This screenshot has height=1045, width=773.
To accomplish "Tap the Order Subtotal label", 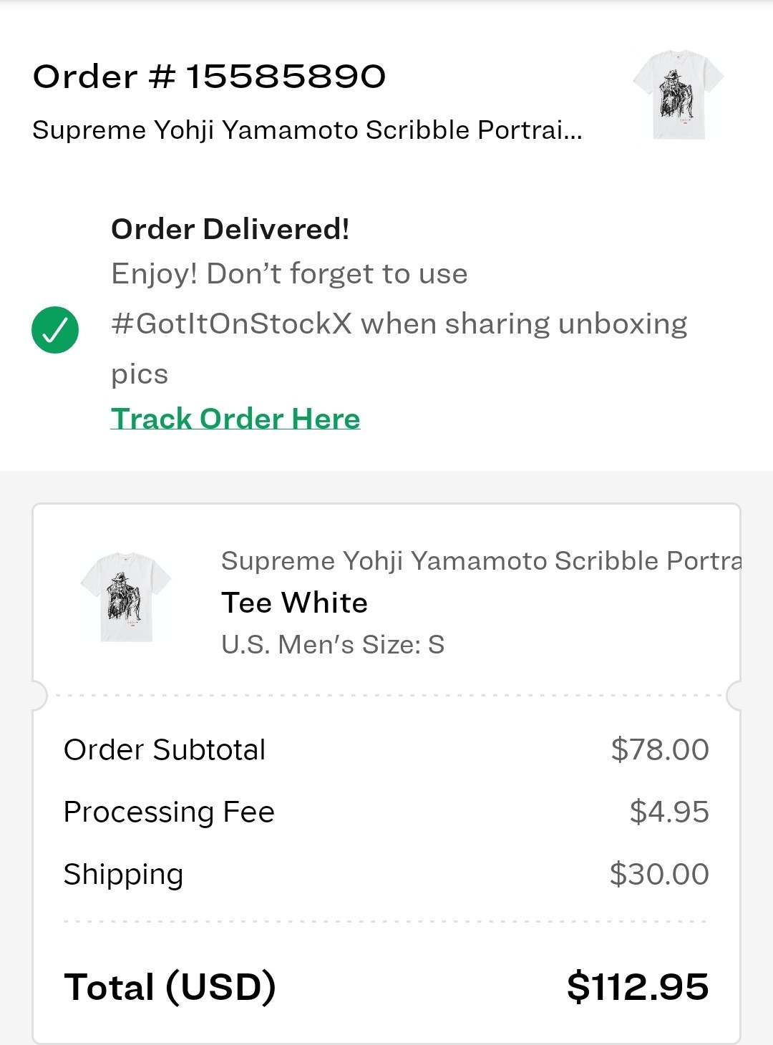I will click(165, 749).
